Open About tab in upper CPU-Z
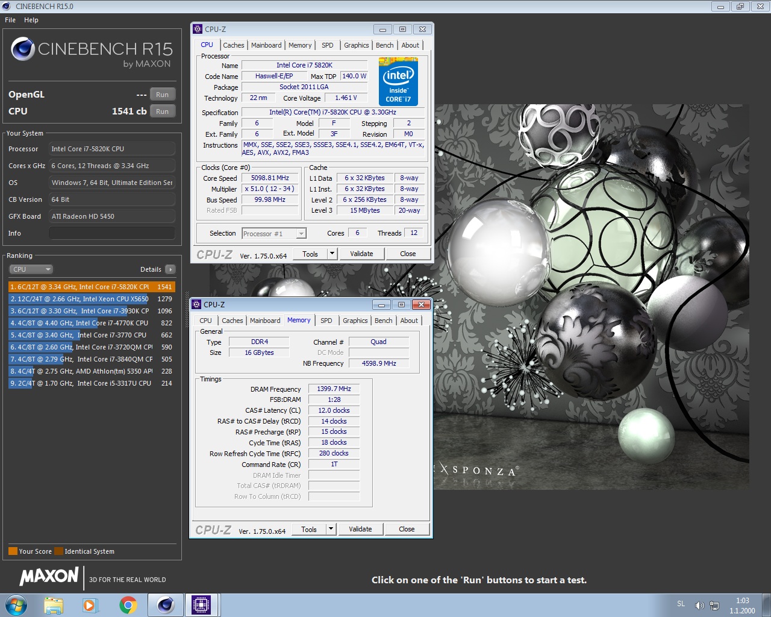The width and height of the screenshot is (771, 617). pos(410,45)
